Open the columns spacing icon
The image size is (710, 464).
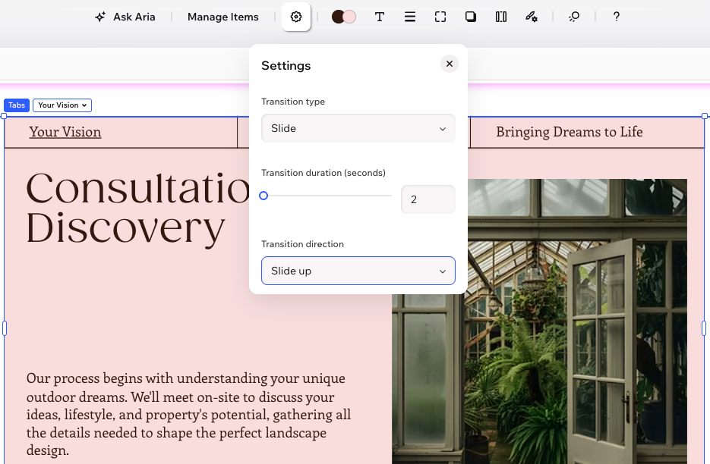pyautogui.click(x=501, y=17)
